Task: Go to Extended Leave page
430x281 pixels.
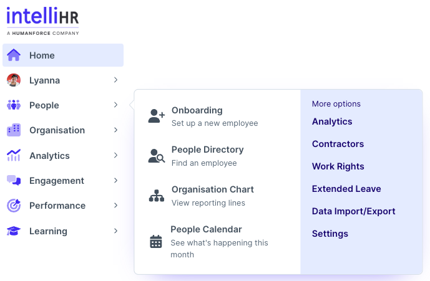Action: [346, 189]
